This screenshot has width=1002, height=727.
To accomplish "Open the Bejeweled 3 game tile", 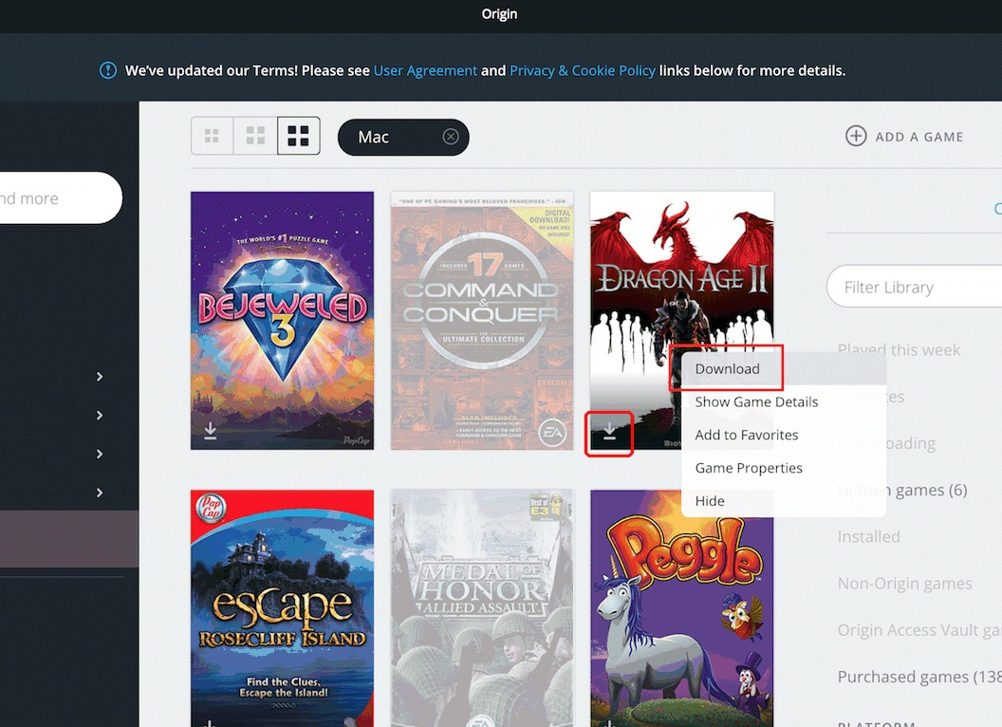I will [x=282, y=321].
